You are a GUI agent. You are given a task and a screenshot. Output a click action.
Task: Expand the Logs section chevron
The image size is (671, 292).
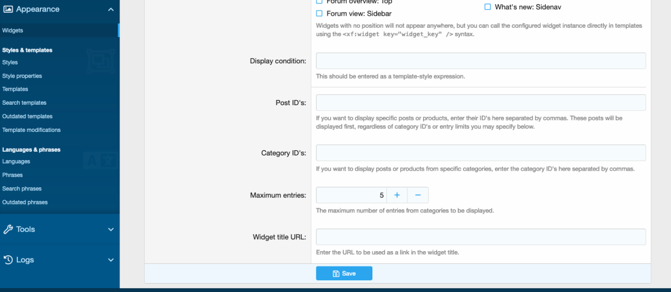111,260
